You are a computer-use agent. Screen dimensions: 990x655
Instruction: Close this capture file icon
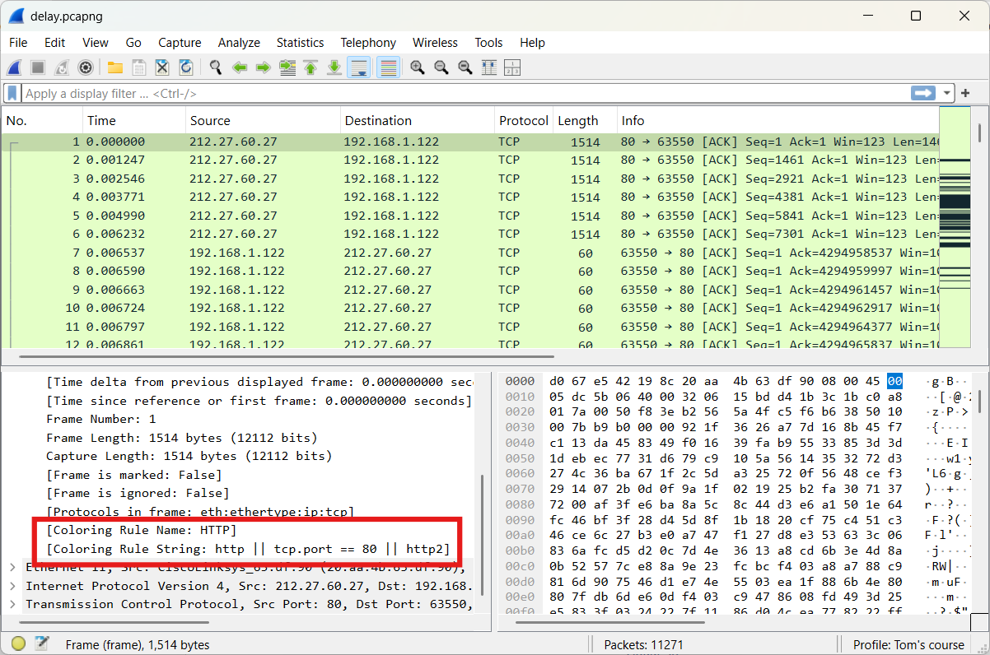click(x=162, y=67)
